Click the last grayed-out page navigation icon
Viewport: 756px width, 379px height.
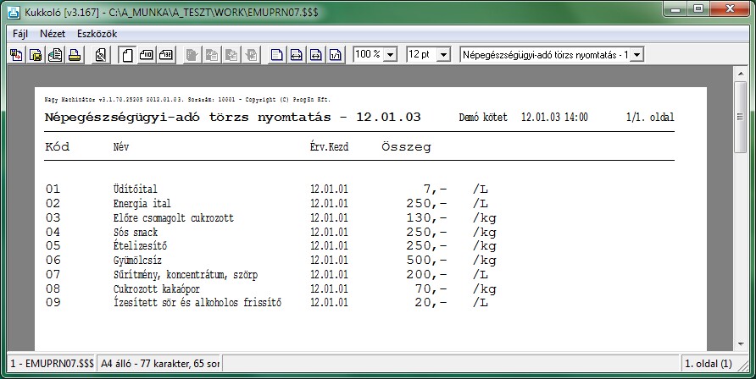coord(251,55)
